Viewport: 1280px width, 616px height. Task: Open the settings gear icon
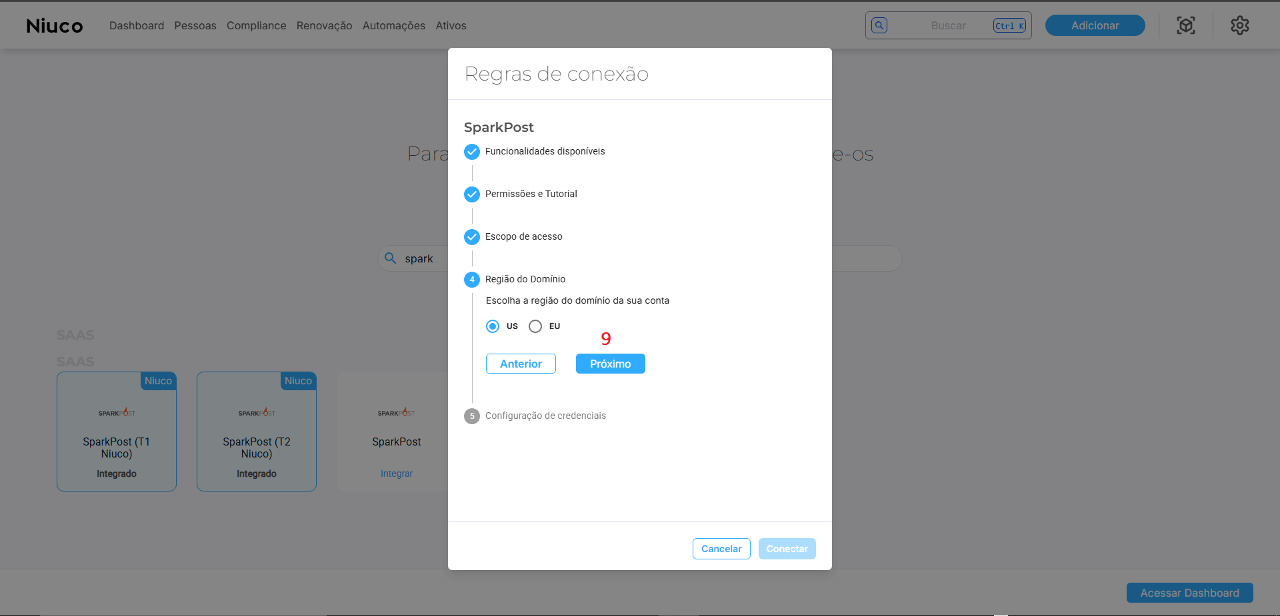[1240, 25]
